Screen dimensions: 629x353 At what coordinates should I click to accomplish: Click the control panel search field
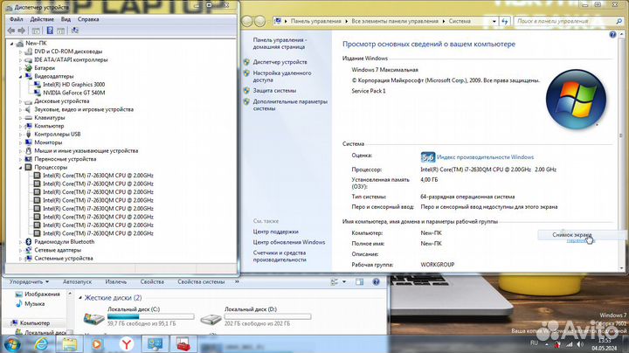(566, 21)
